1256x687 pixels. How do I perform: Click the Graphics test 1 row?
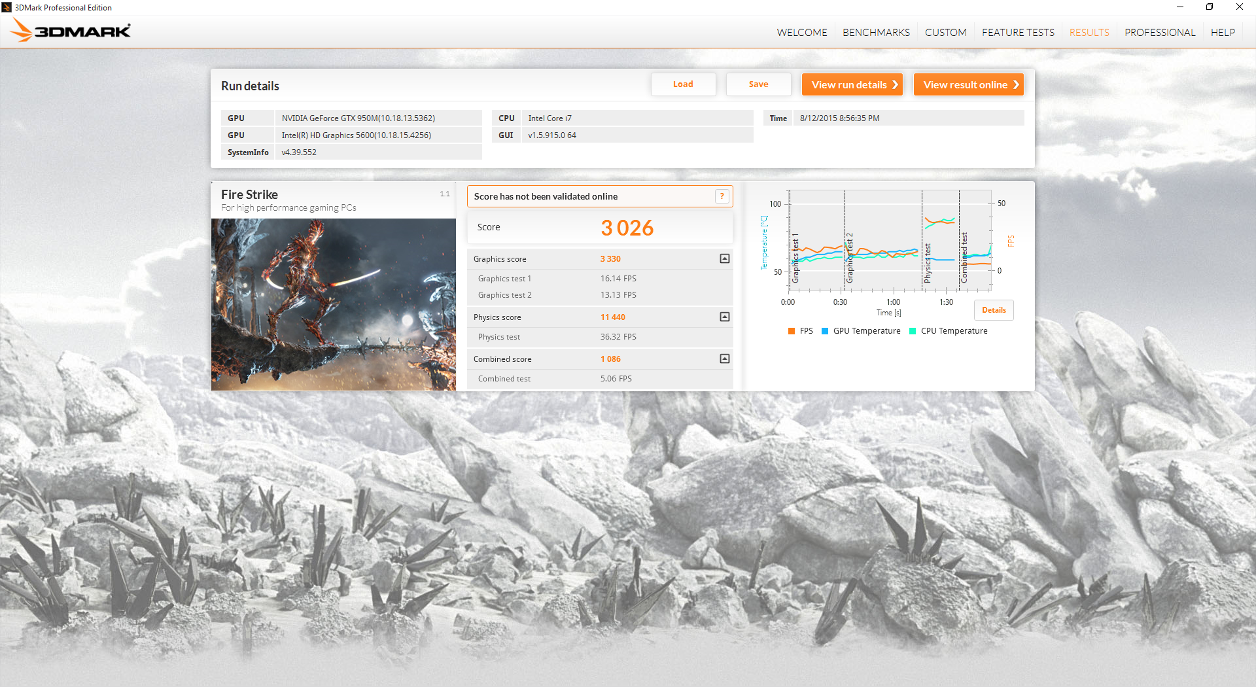tap(600, 279)
